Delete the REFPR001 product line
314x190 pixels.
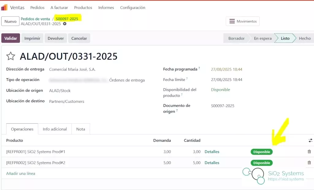[x=309, y=152]
